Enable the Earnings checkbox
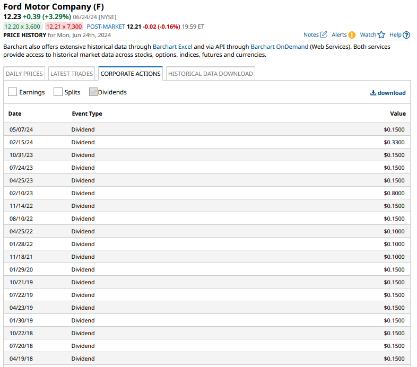 (13, 92)
